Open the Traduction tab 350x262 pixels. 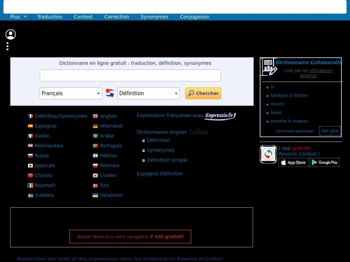point(50,17)
